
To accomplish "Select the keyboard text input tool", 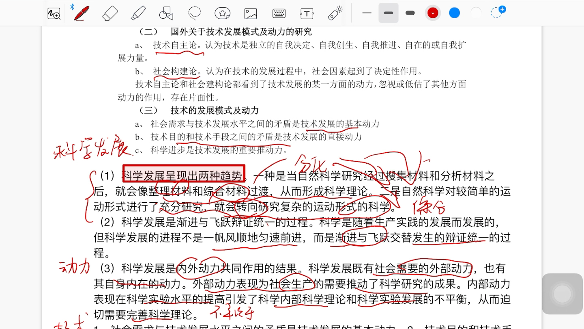I will pyautogui.click(x=279, y=13).
